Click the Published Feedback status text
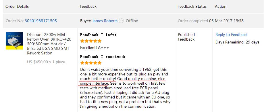Viewport: 264px width, 112px height. 186,37
